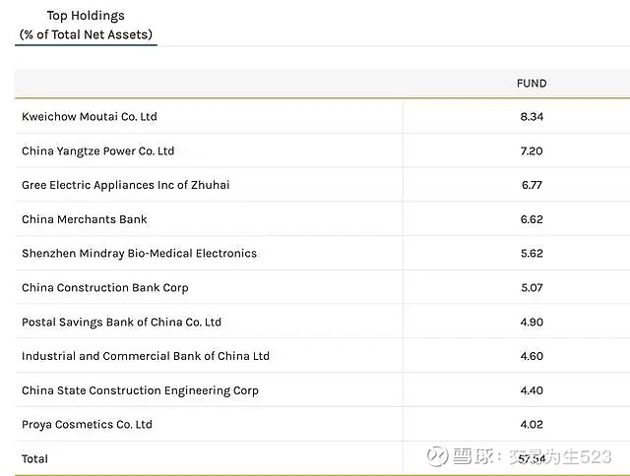Click the 5.07 fund value
The image size is (630, 476).
532,288
